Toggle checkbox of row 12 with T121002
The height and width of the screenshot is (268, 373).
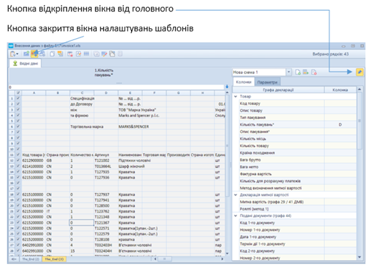(x=18, y=160)
